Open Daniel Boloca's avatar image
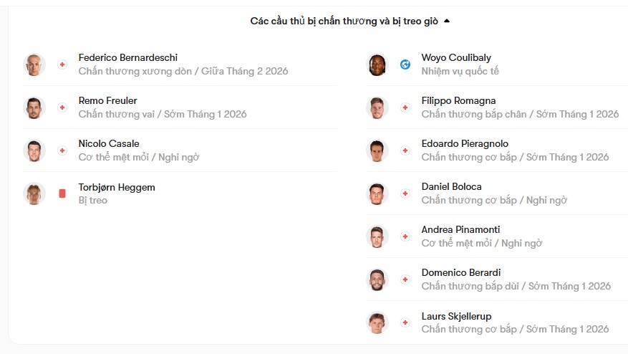 coord(377,193)
